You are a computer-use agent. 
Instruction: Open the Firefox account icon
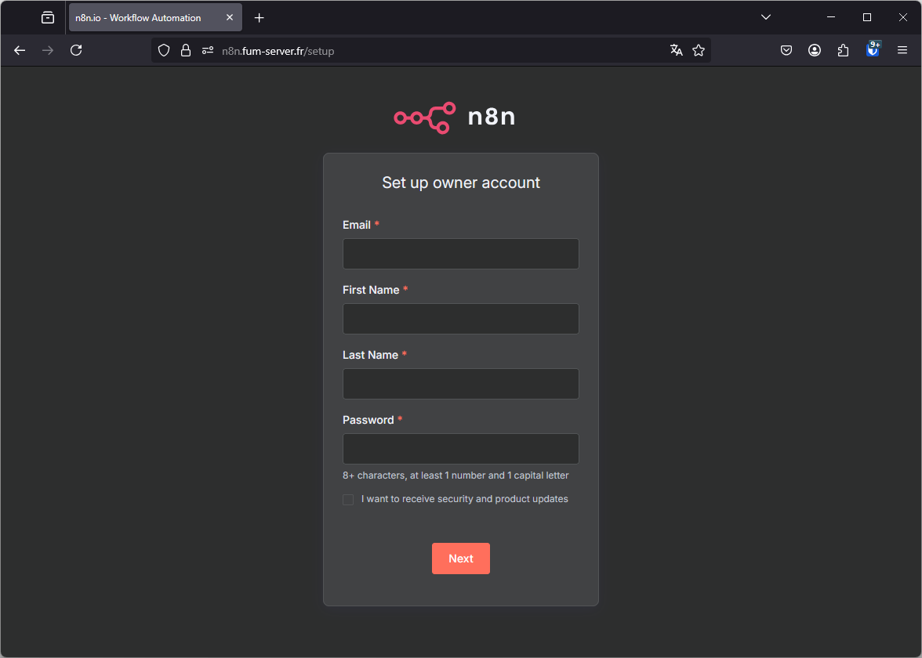(x=815, y=50)
